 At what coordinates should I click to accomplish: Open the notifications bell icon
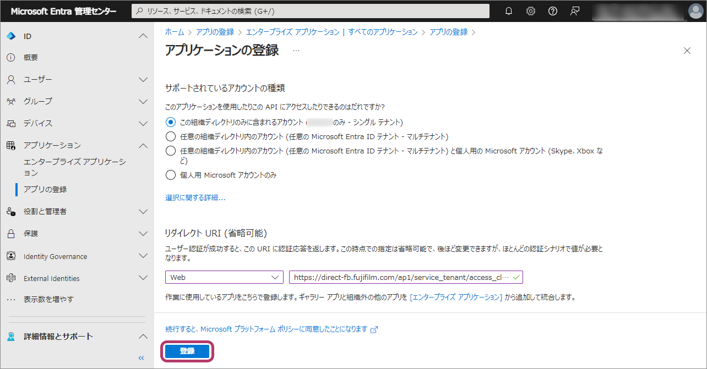509,11
